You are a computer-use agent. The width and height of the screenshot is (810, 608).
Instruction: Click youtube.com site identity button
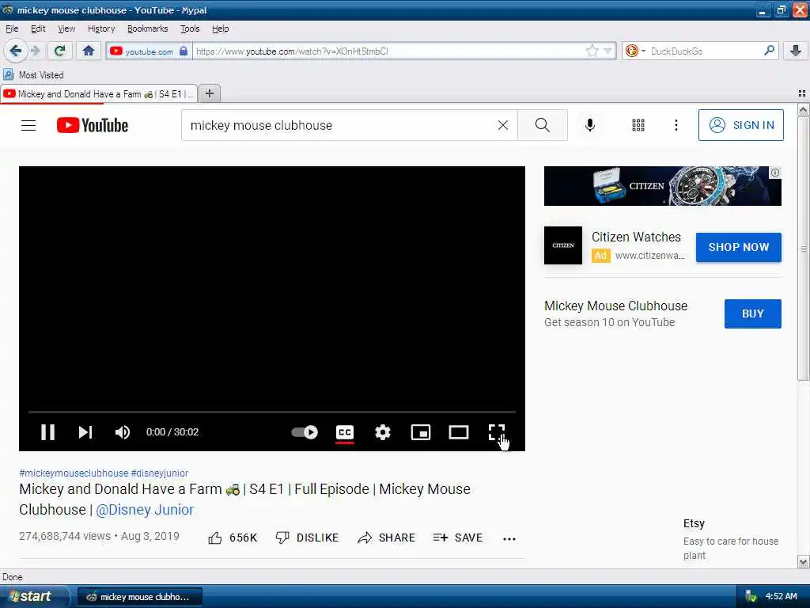point(149,51)
